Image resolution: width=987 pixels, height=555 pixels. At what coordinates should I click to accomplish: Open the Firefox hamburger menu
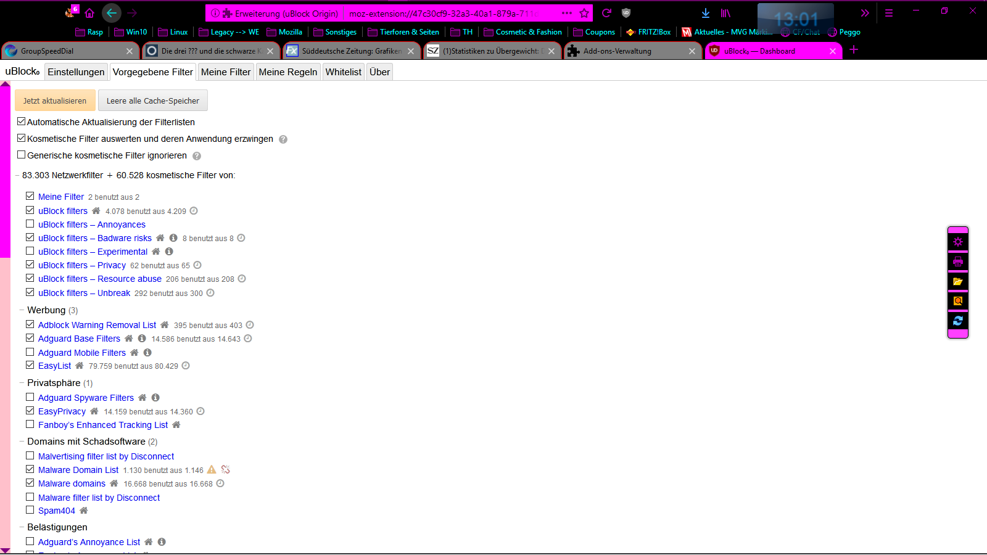point(889,13)
